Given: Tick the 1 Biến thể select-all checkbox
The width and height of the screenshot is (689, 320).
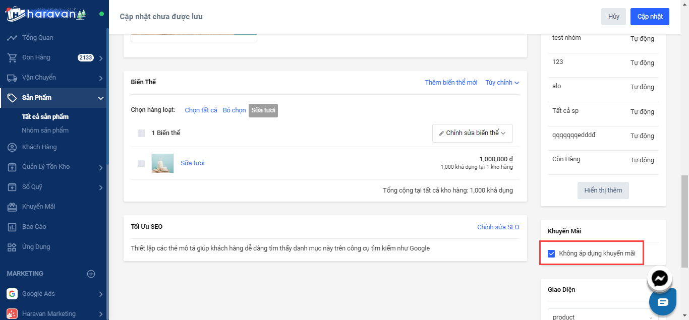Looking at the screenshot, I should click(x=141, y=133).
